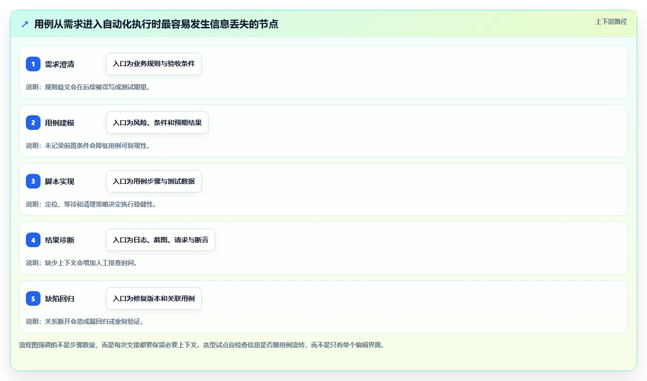
Task: Select step number 2 badge
Action: [x=33, y=123]
